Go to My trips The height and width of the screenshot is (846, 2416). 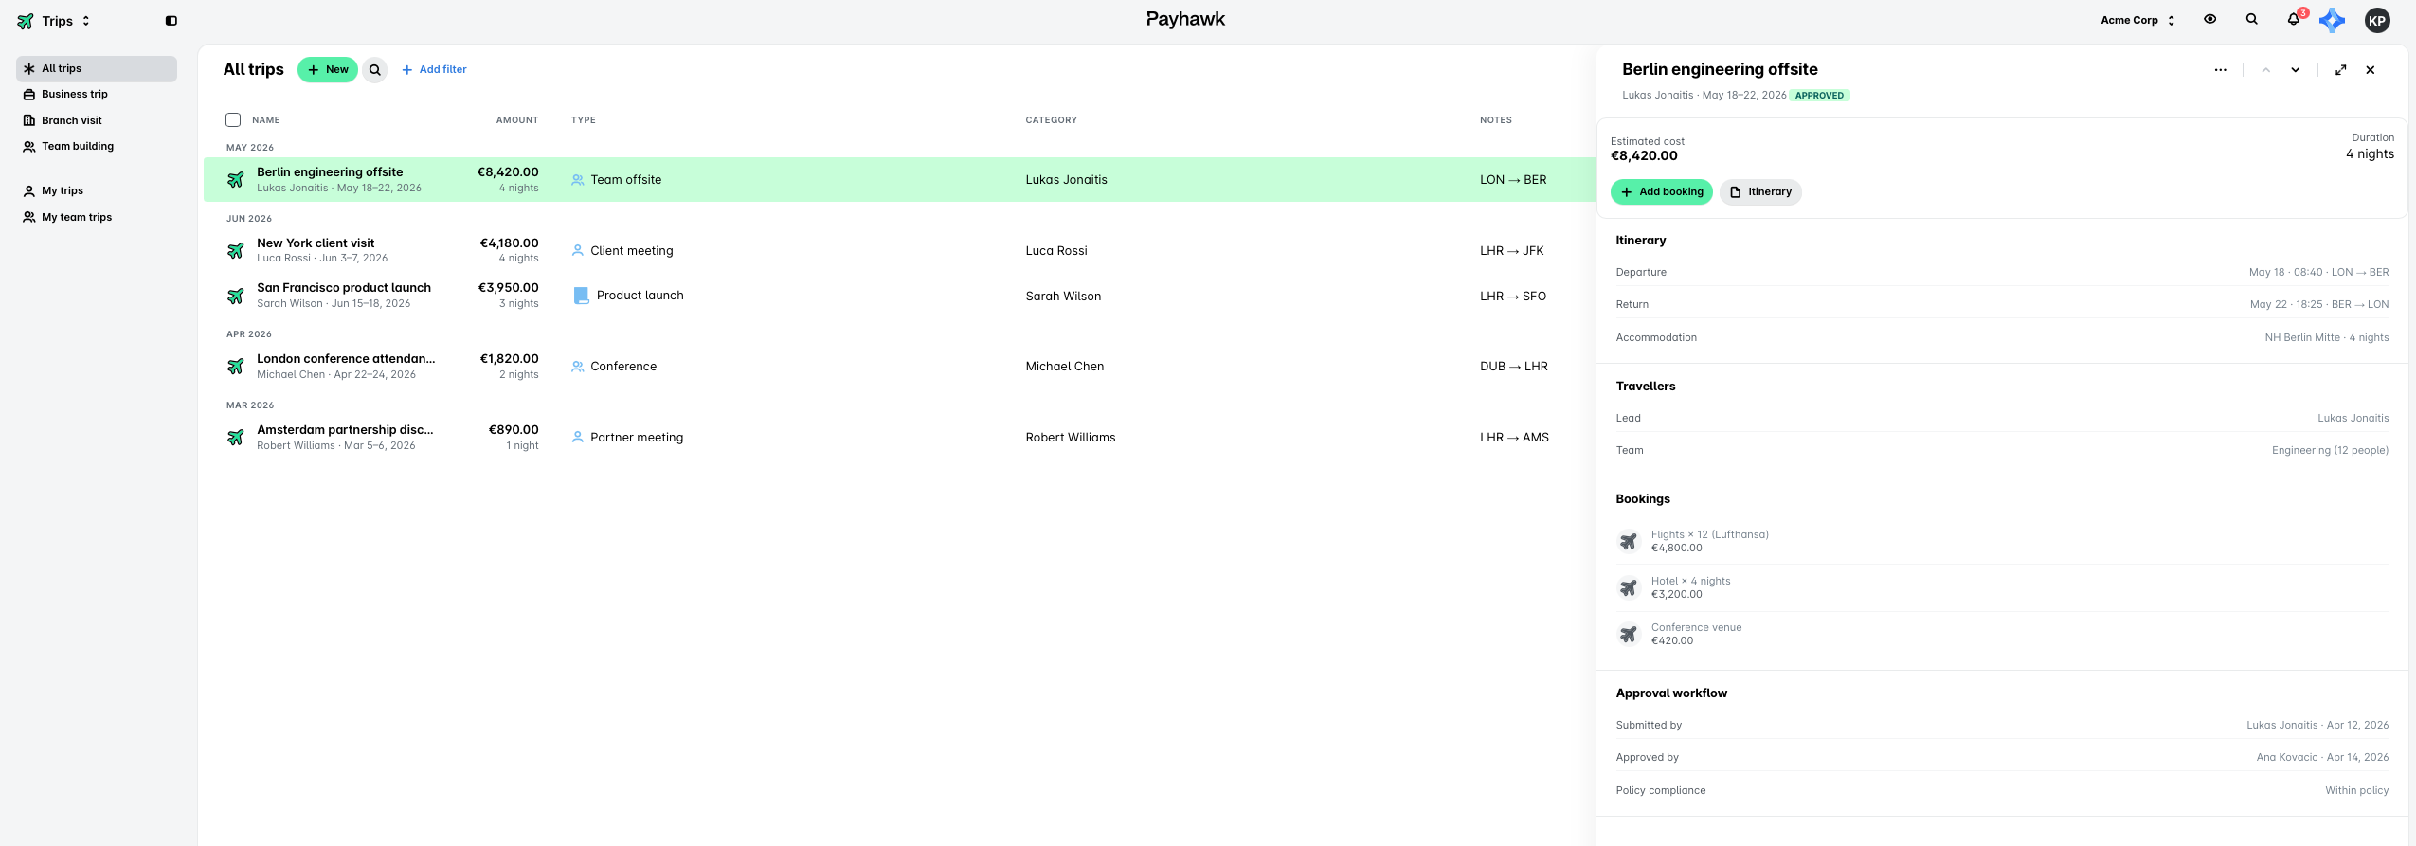tap(97, 190)
